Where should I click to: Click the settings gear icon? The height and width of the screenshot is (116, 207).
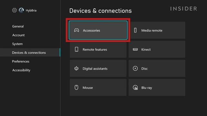[14, 10]
